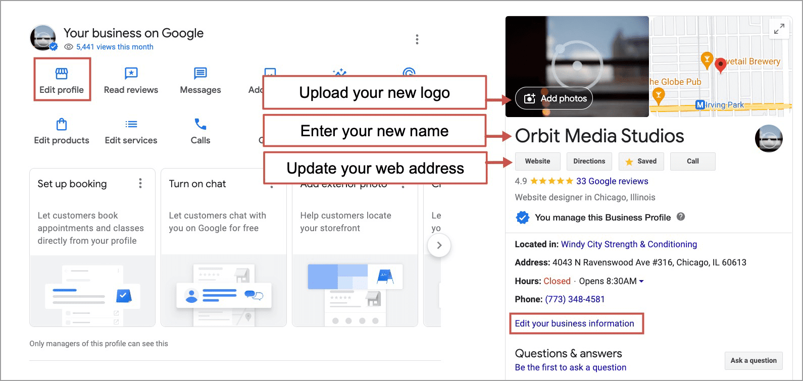This screenshot has height=381, width=803.
Task: Click the profile avatar beside Your business on Google
Action: coord(43,38)
